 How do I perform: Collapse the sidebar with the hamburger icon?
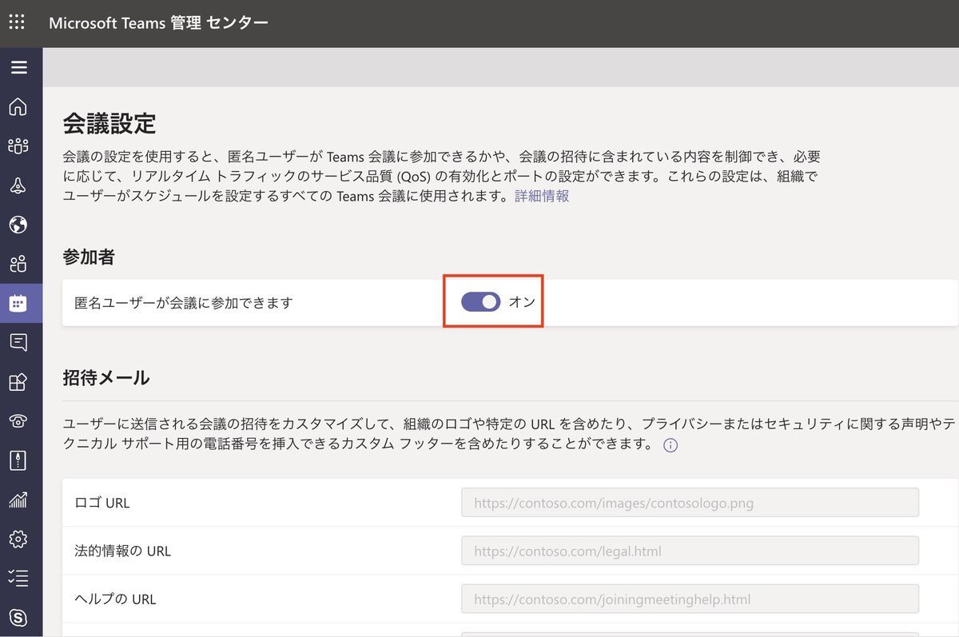click(21, 66)
